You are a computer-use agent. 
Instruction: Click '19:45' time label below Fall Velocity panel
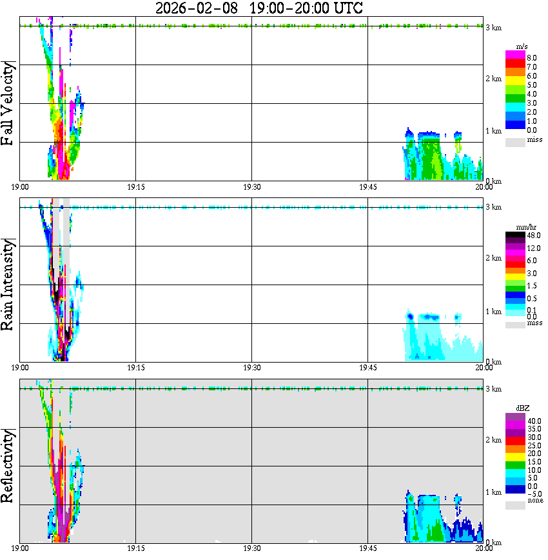point(368,187)
